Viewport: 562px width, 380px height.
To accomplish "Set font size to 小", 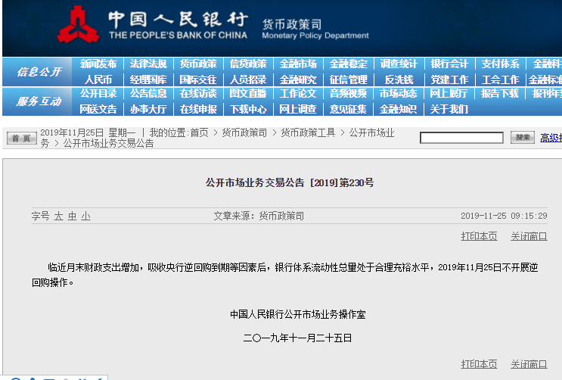I will click(x=85, y=216).
